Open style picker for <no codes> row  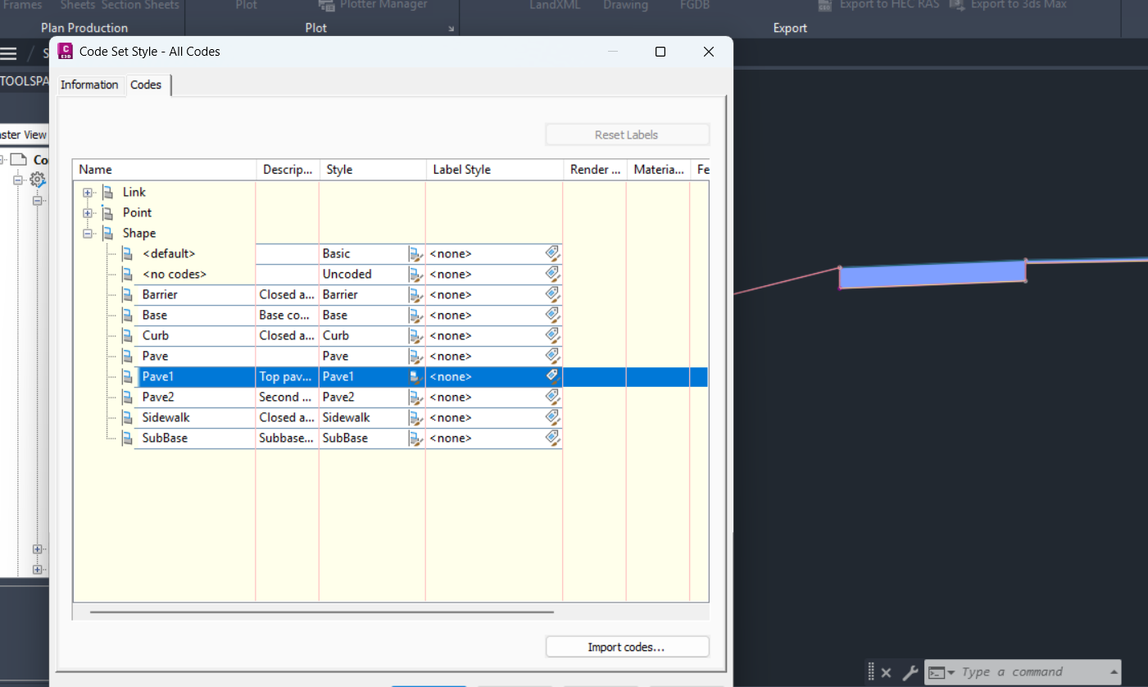pyautogui.click(x=415, y=274)
